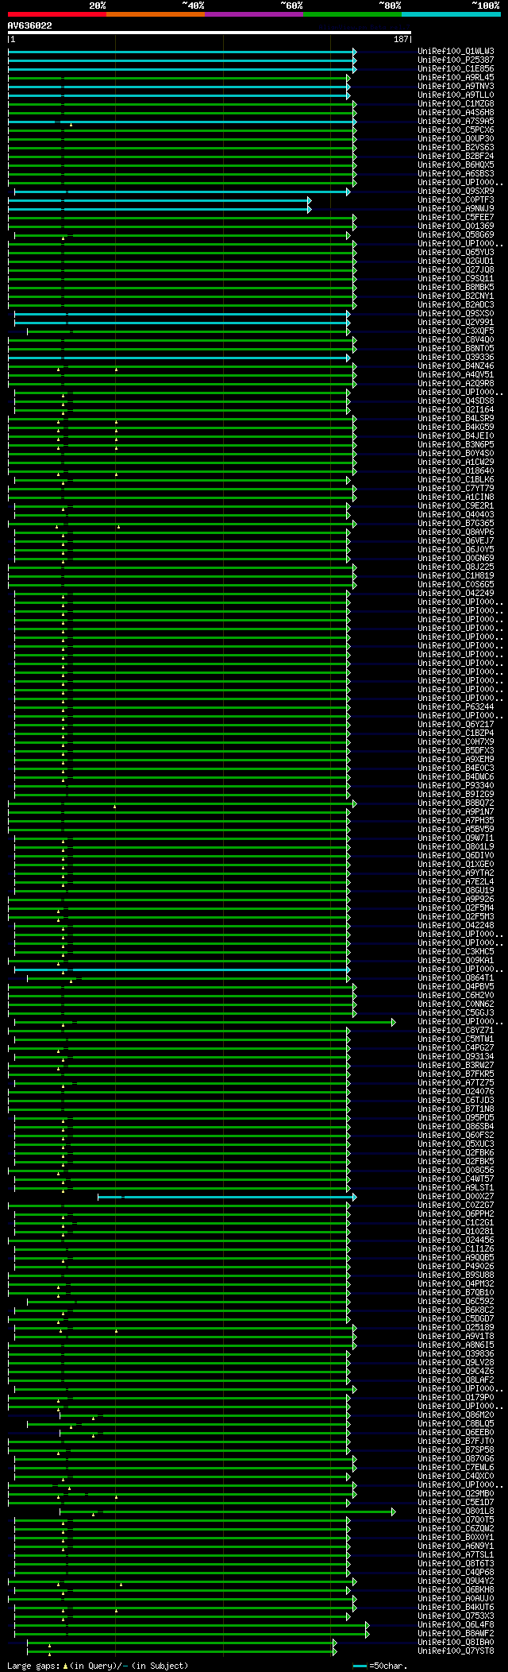Select the UniRef100_P49026 label
This screenshot has height=1672, width=508.
pos(456,1267)
